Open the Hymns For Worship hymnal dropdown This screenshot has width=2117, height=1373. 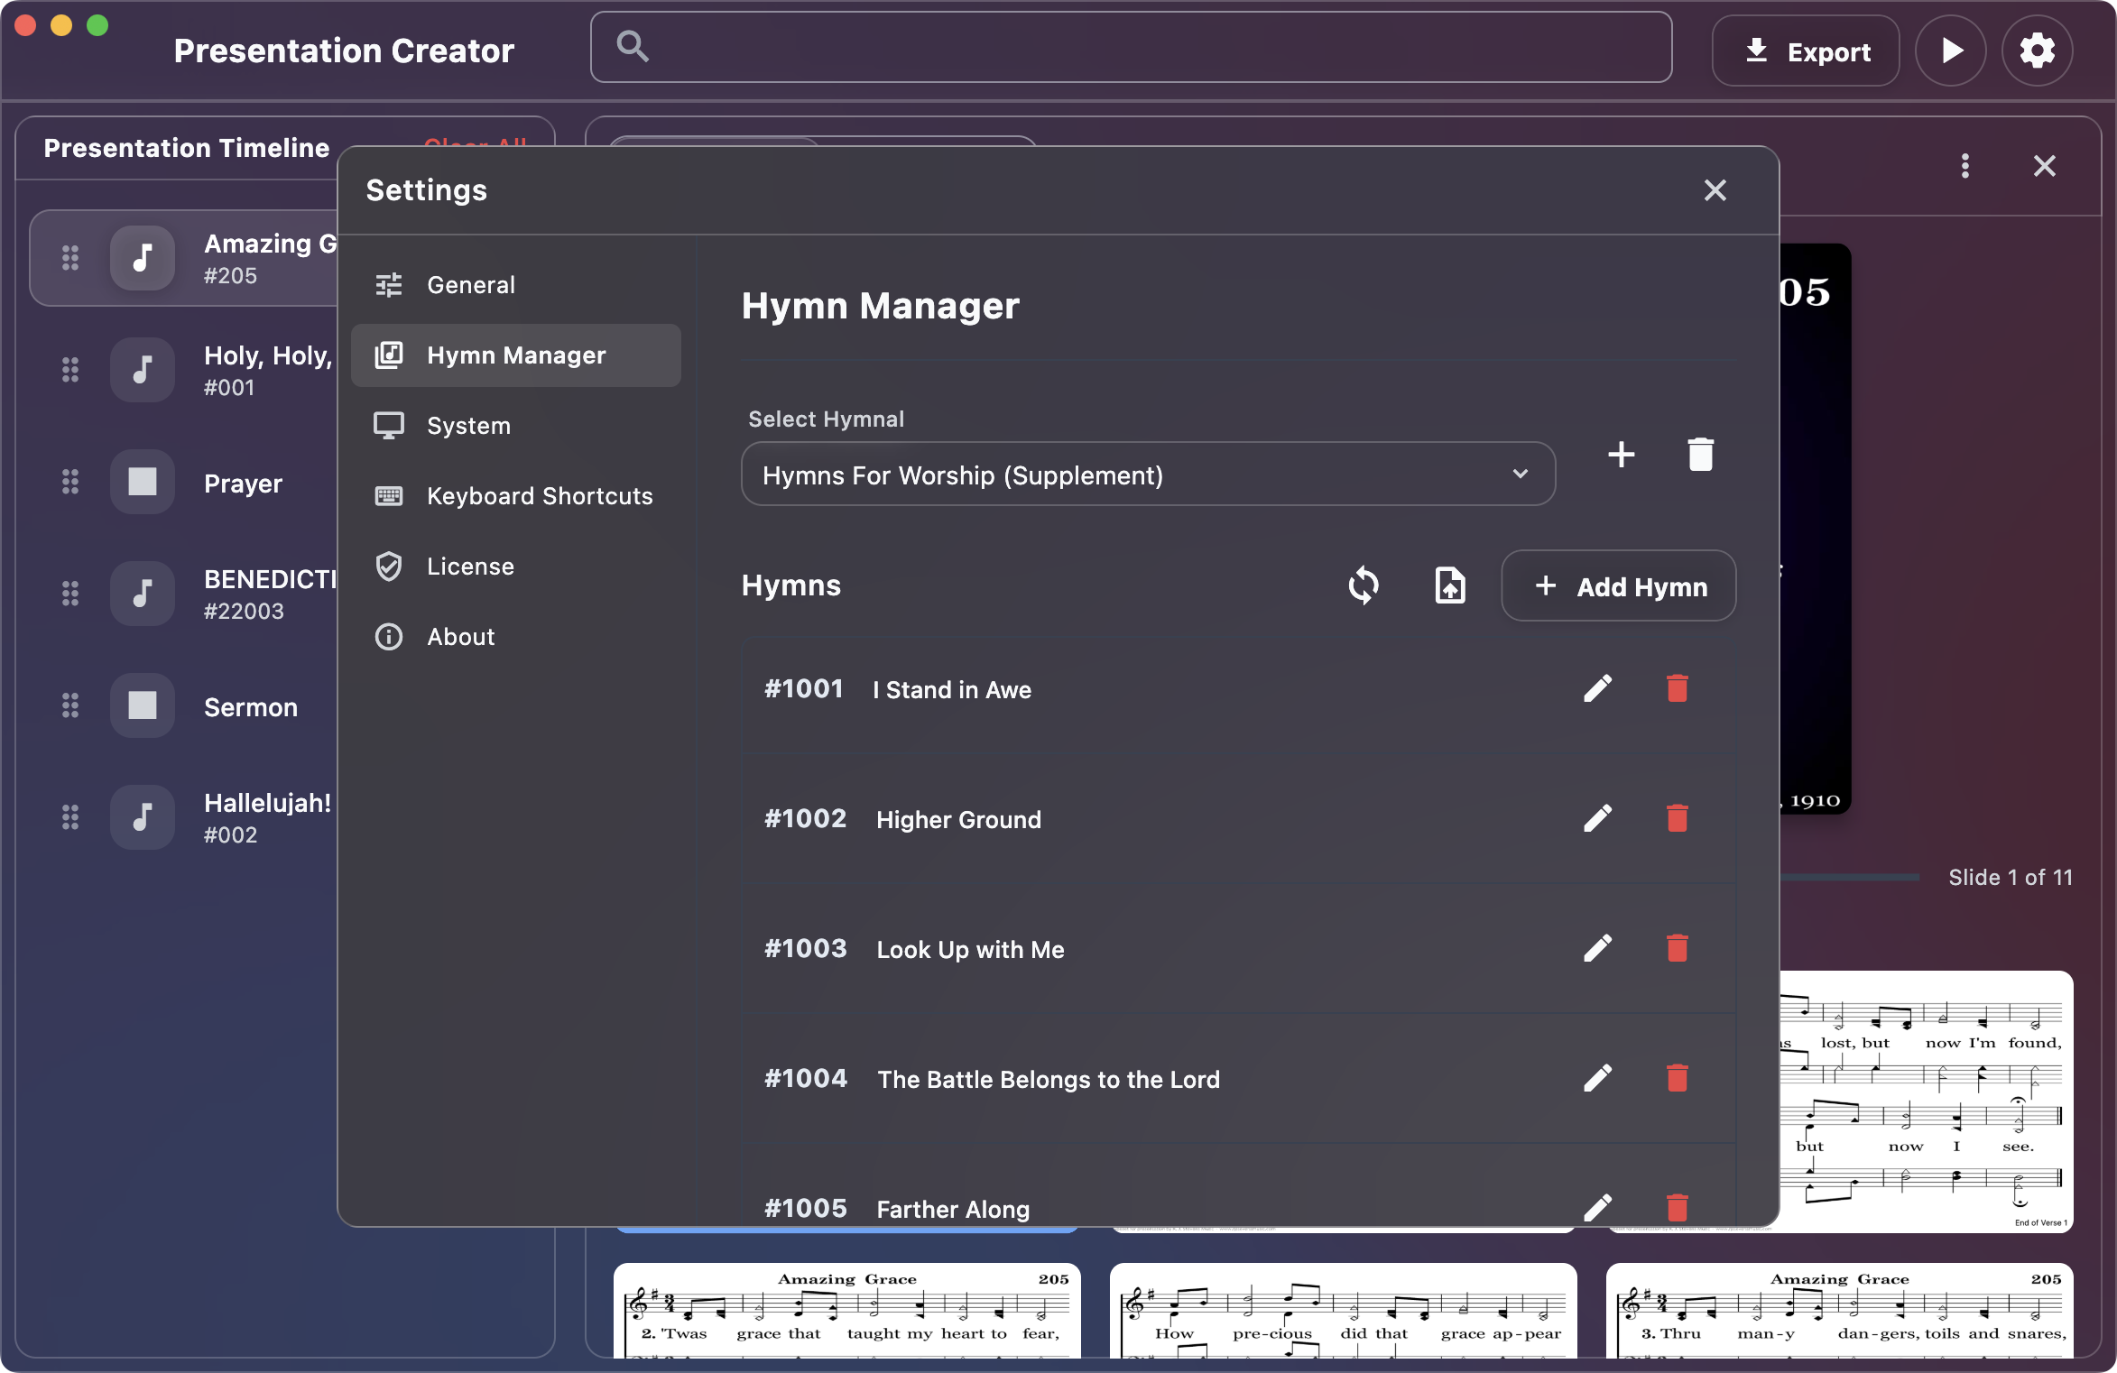(x=1147, y=474)
